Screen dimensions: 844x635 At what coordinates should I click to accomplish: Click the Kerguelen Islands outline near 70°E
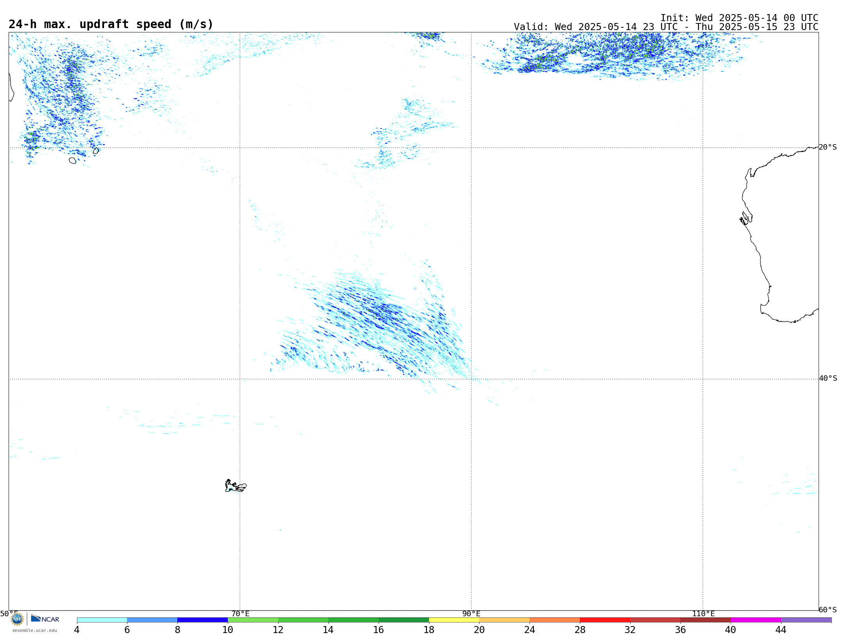(x=236, y=486)
